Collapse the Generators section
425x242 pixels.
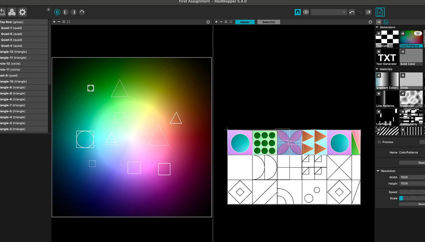(x=377, y=27)
